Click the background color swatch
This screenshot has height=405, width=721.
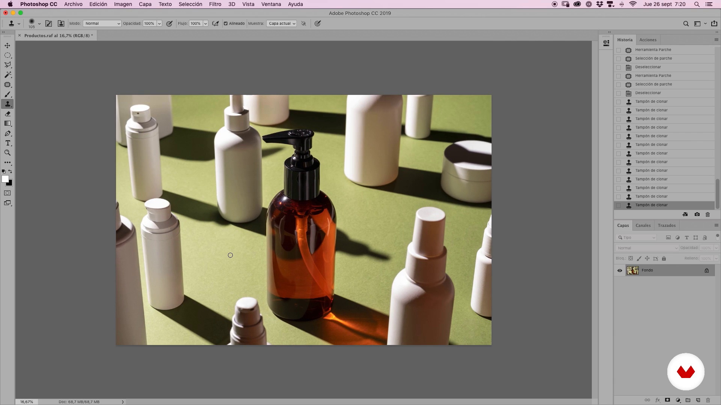(x=10, y=184)
